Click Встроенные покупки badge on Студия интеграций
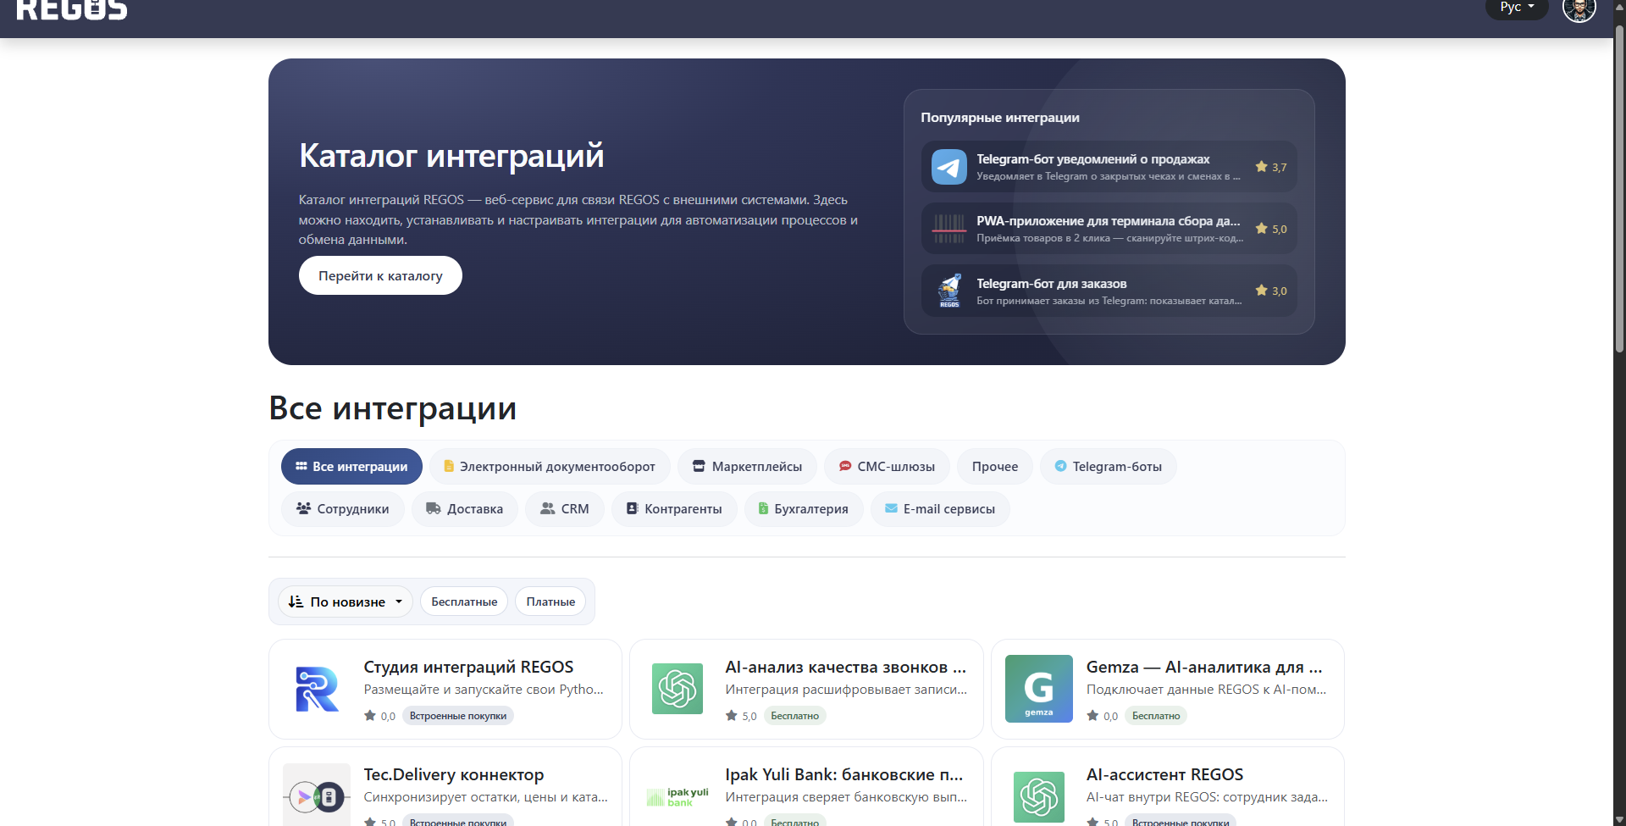The image size is (1626, 826). (458, 716)
